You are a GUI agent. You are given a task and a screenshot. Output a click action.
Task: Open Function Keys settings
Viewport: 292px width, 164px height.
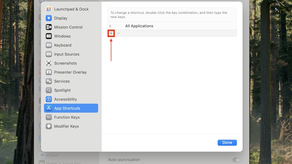[x=71, y=117]
